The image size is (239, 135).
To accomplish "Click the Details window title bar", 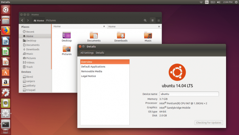I will [152, 46].
